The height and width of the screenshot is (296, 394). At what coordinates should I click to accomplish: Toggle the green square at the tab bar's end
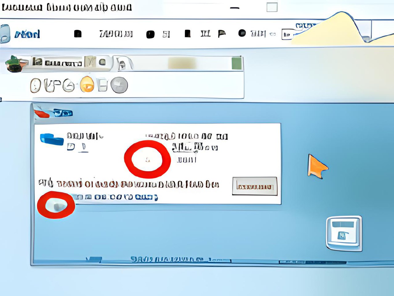pyautogui.click(x=236, y=63)
